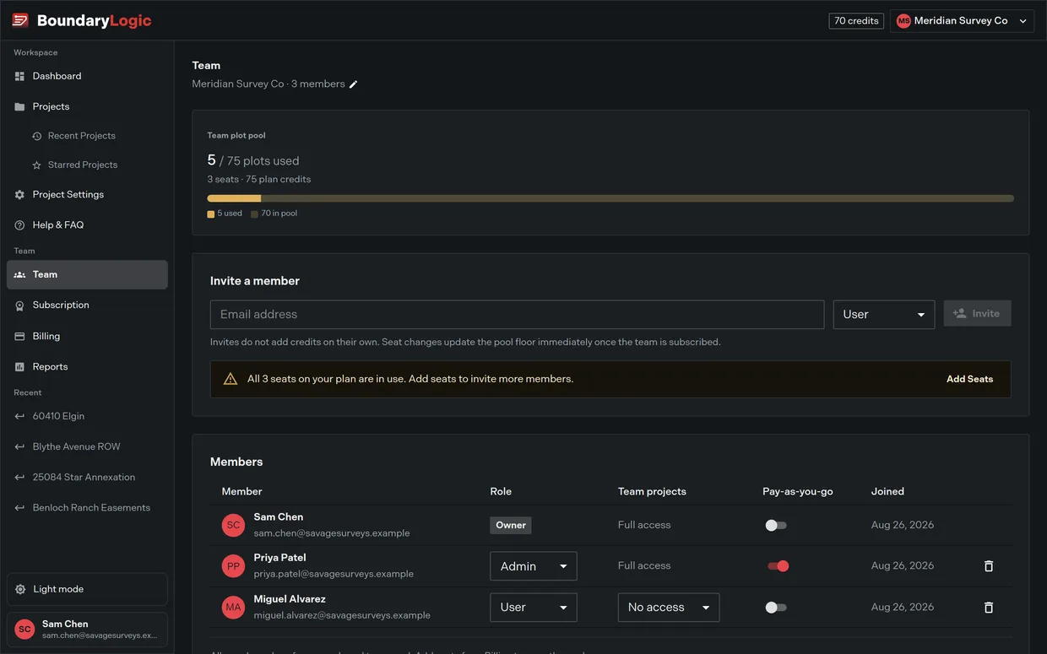Open Billing card icon
1047x654 pixels.
tap(19, 337)
